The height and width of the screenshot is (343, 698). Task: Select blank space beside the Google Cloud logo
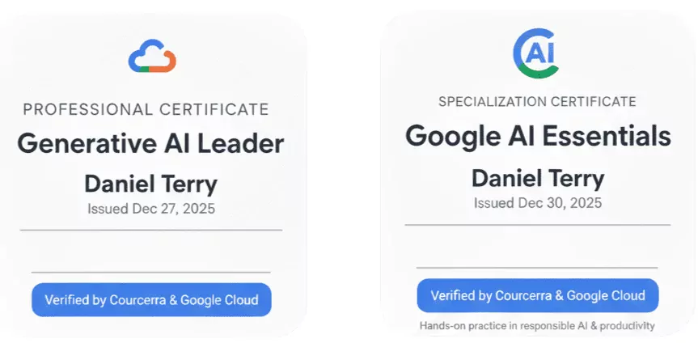[235, 57]
